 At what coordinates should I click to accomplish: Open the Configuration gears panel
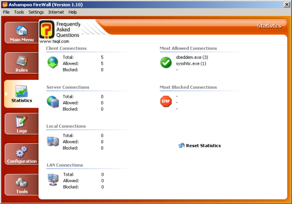21,155
